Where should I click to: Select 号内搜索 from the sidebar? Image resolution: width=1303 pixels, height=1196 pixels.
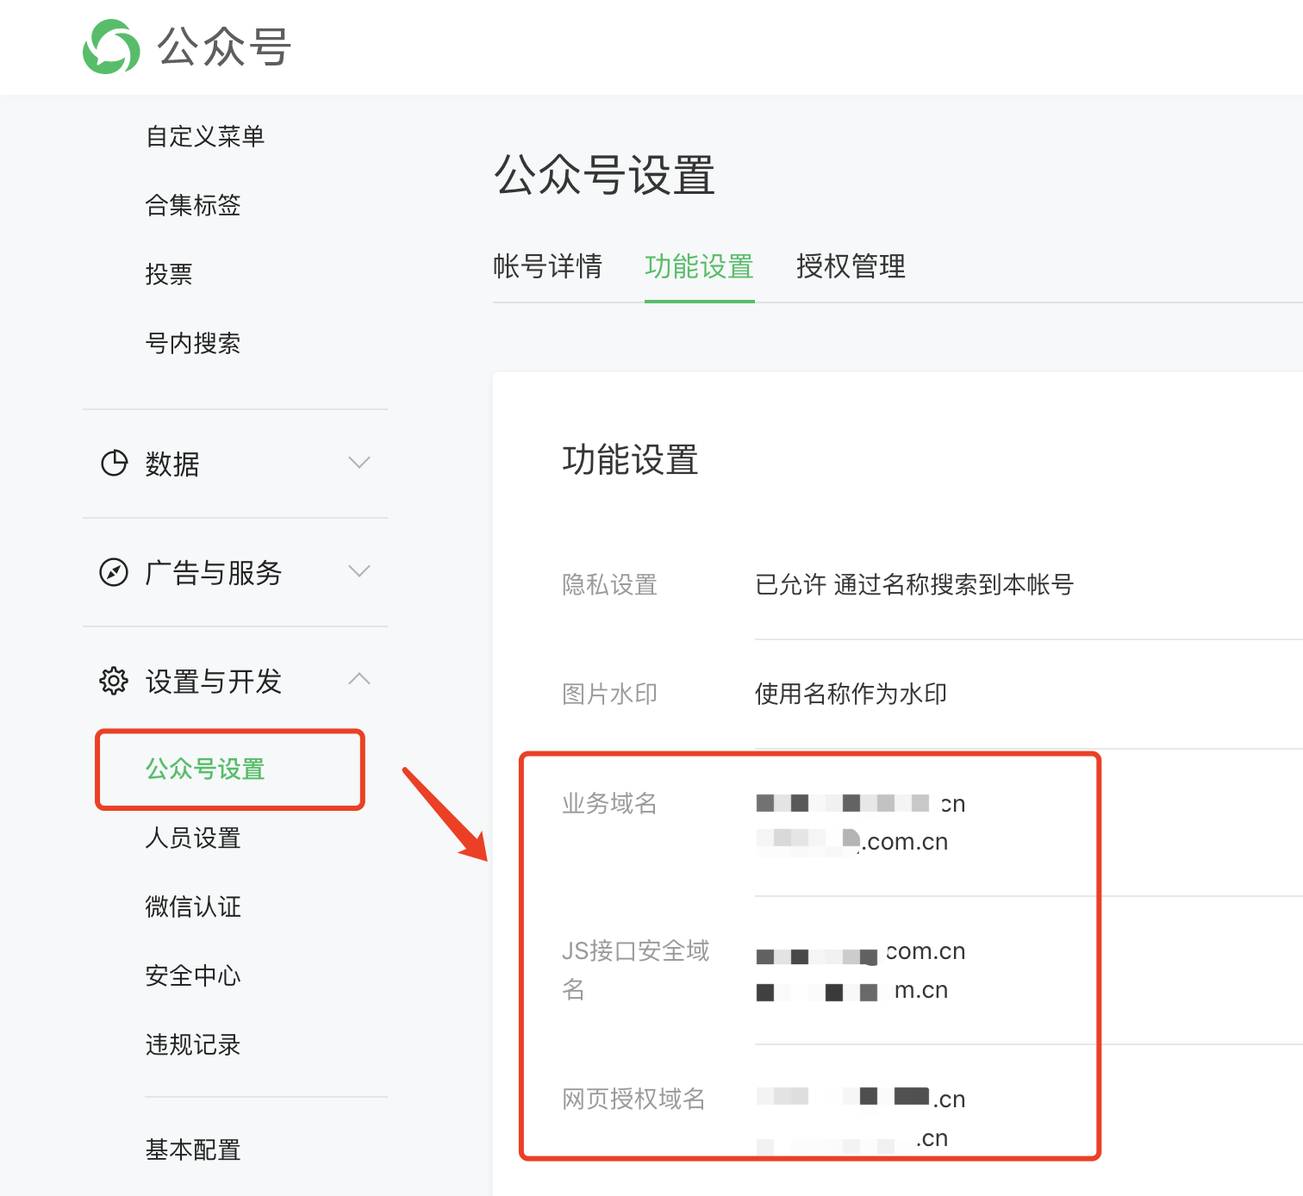pyautogui.click(x=193, y=343)
